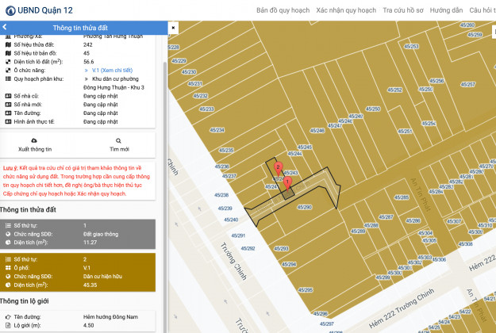Image resolution: width=496 pixels, height=333 pixels.
Task: Open the Hướng dẫn menu item
Action: pos(447,10)
